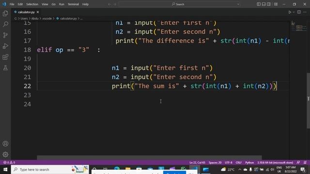Click the Type here to search box

pyautogui.click(x=50, y=170)
